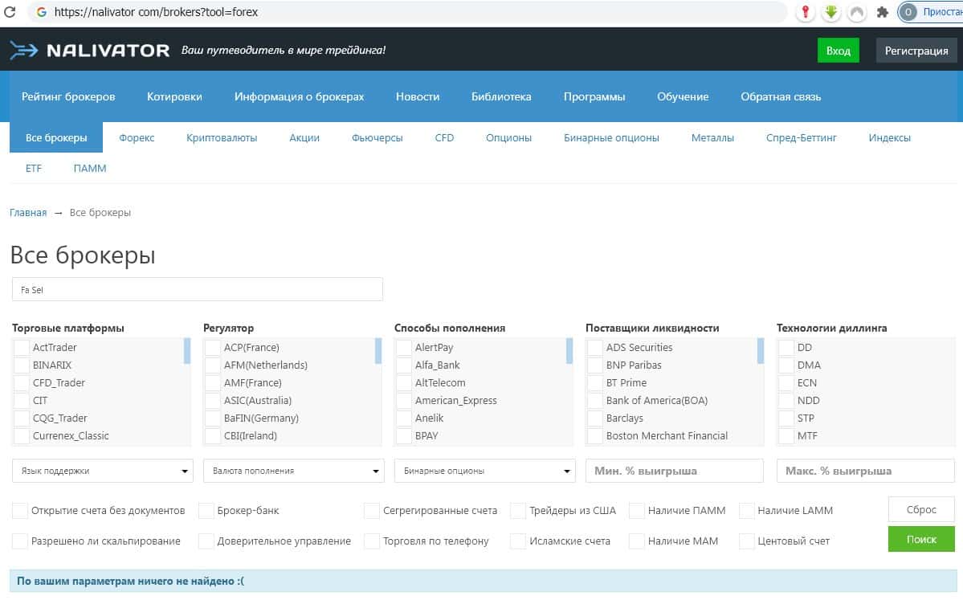Click the grey arch extension icon
The height and width of the screenshot is (600, 963).
click(857, 12)
